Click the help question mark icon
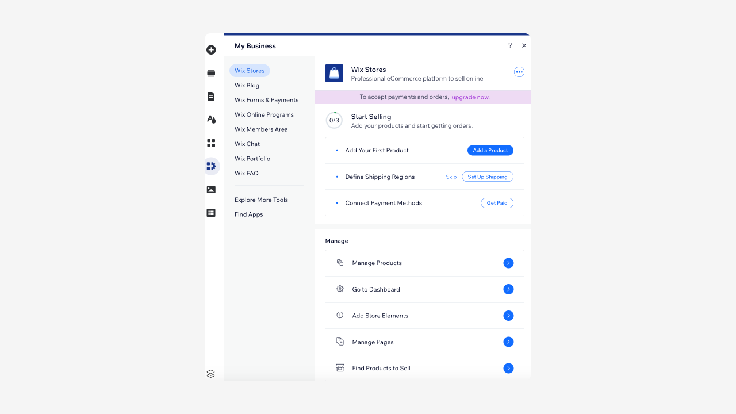736x414 pixels. coord(509,45)
